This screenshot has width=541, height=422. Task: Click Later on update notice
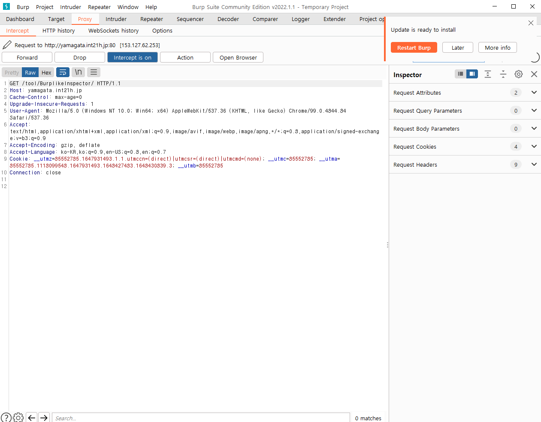click(458, 48)
